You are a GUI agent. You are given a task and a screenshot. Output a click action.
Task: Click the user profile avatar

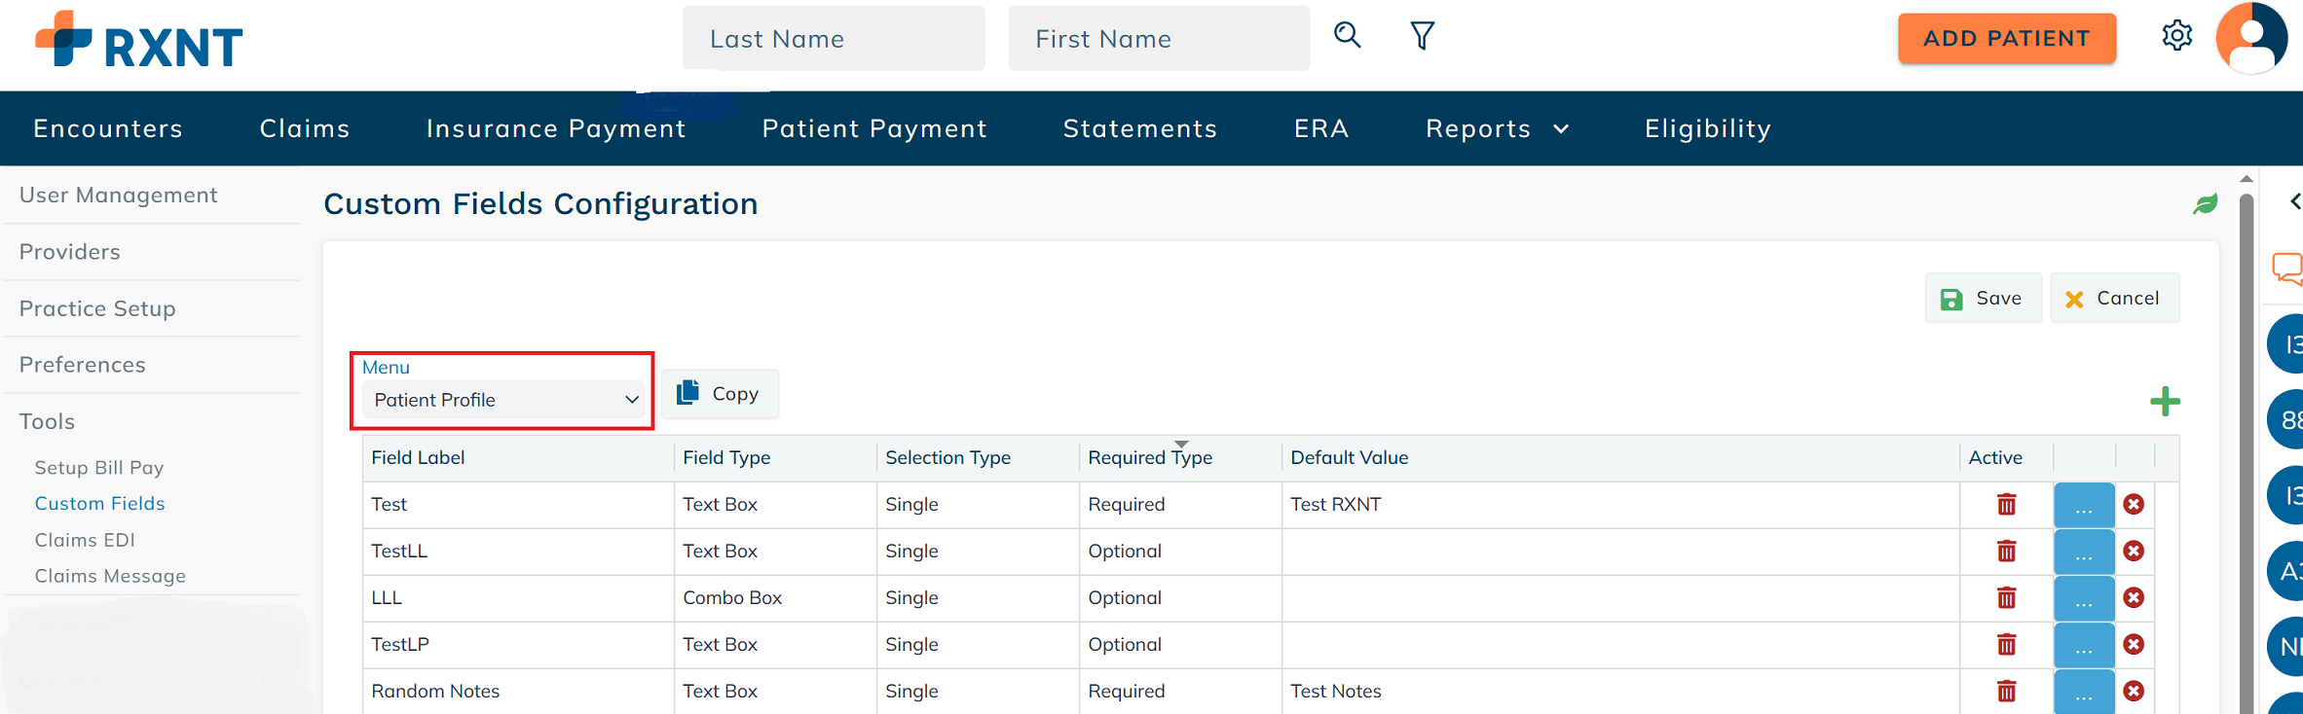(x=2250, y=38)
